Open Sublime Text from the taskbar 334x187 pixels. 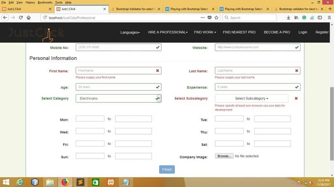80,182
